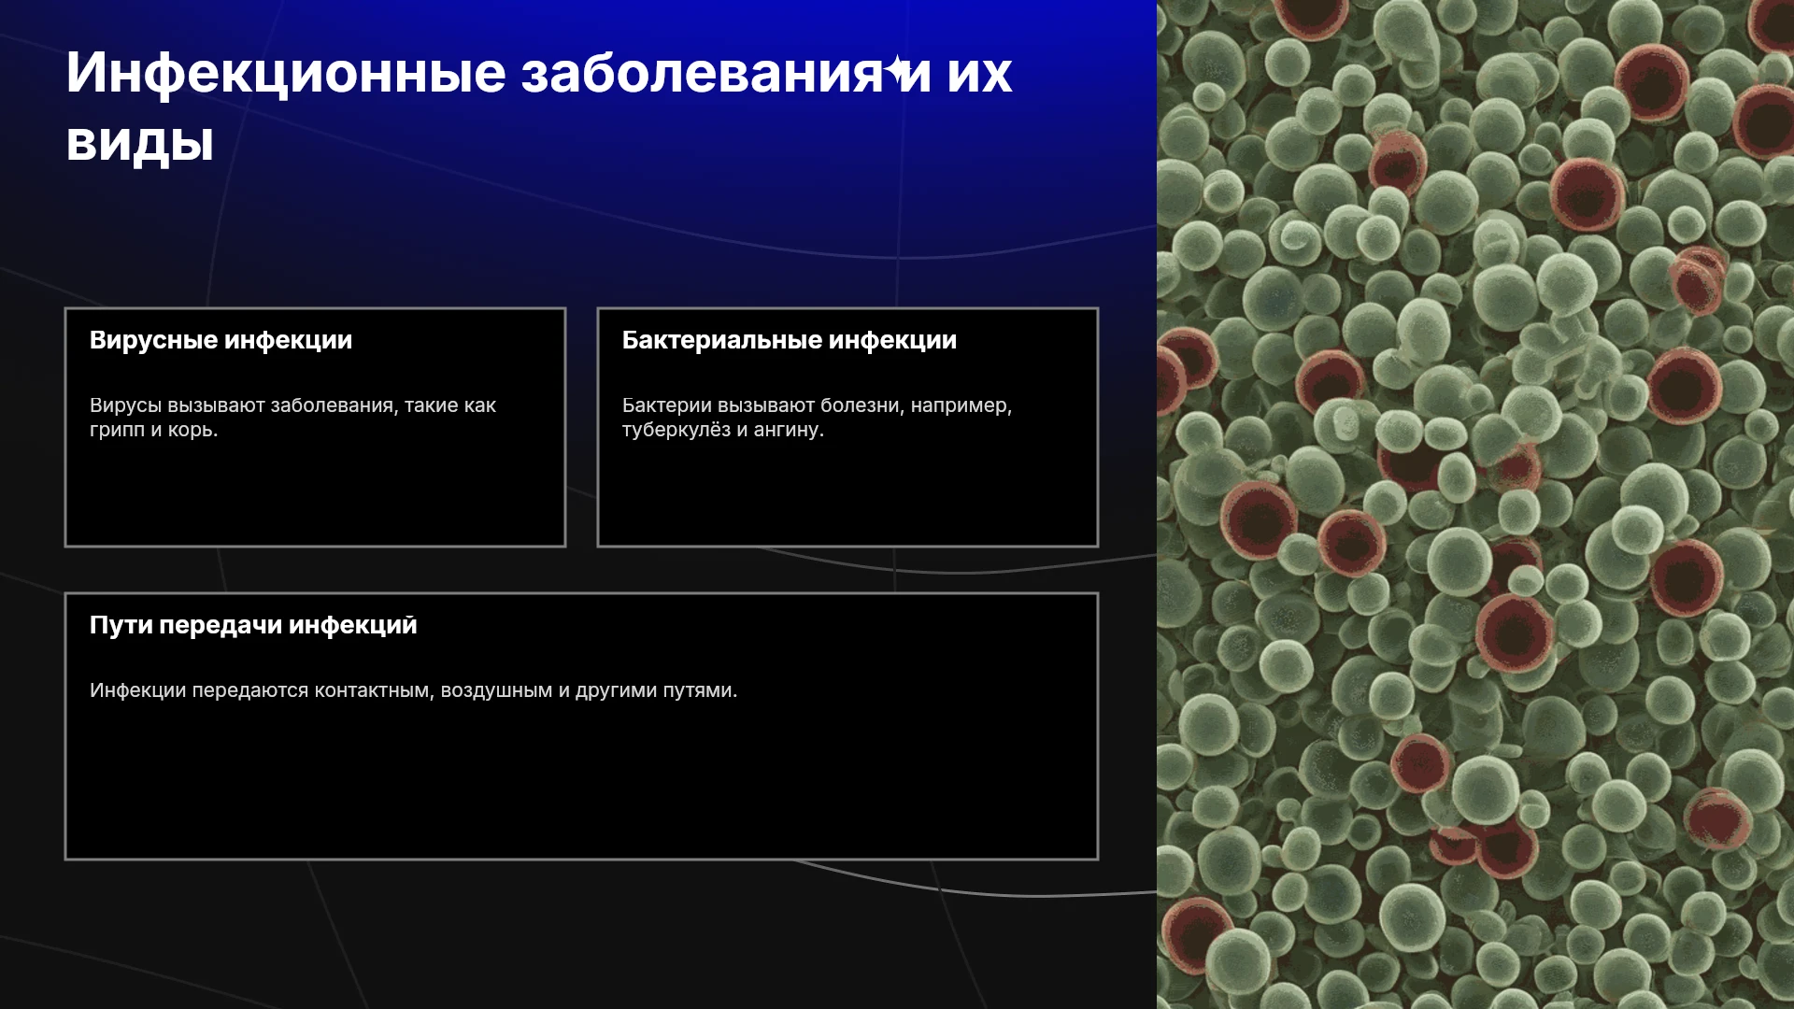Click the word "виды" on the title's second line
The width and height of the screenshot is (1794, 1009).
tap(140, 143)
